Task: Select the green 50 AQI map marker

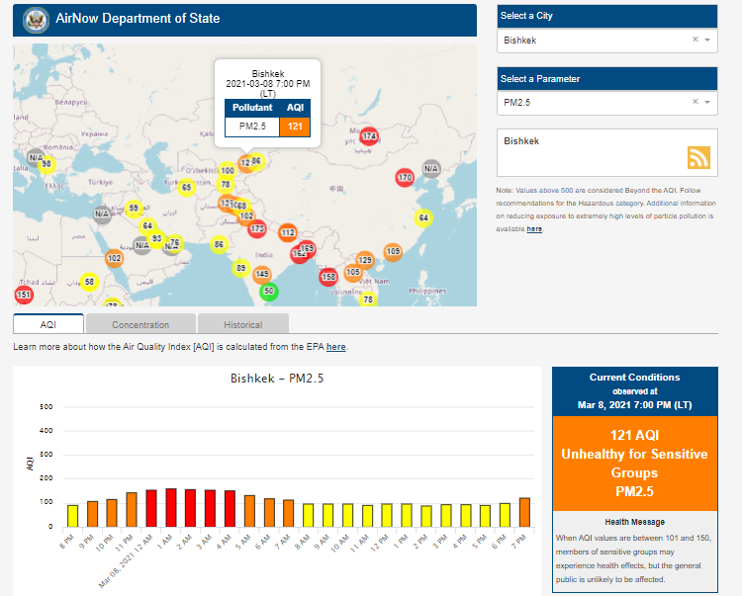Action: (x=268, y=292)
